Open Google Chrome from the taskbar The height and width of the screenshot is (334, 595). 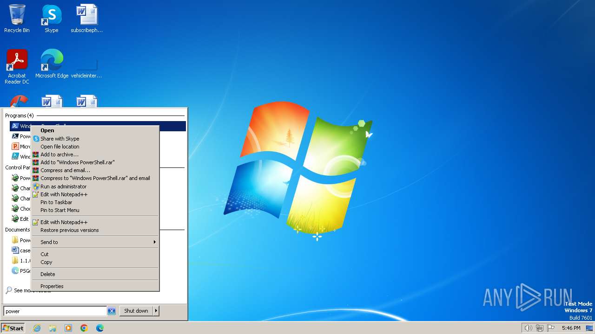[84, 328]
